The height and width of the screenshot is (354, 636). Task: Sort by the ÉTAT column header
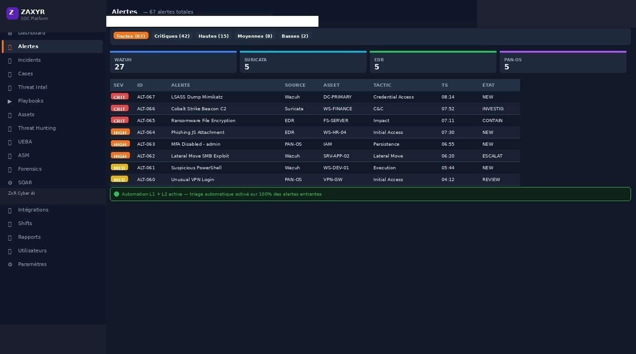tap(488, 85)
